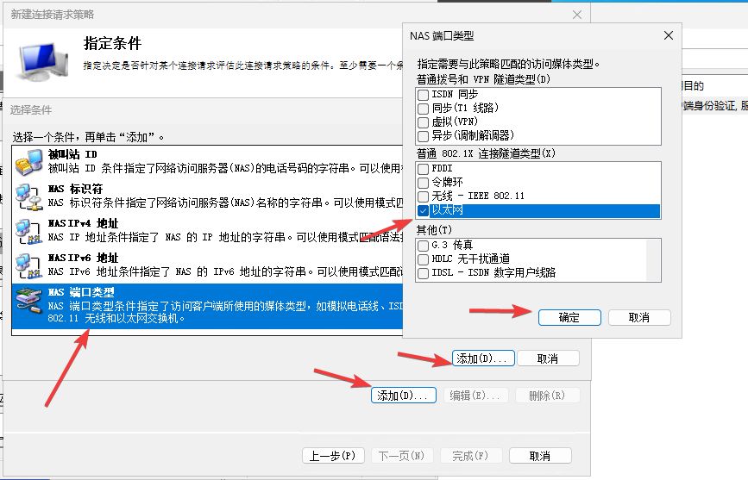Image resolution: width=748 pixels, height=480 pixels.
Task: Go back with the 上一步(P) button
Action: pos(332,456)
